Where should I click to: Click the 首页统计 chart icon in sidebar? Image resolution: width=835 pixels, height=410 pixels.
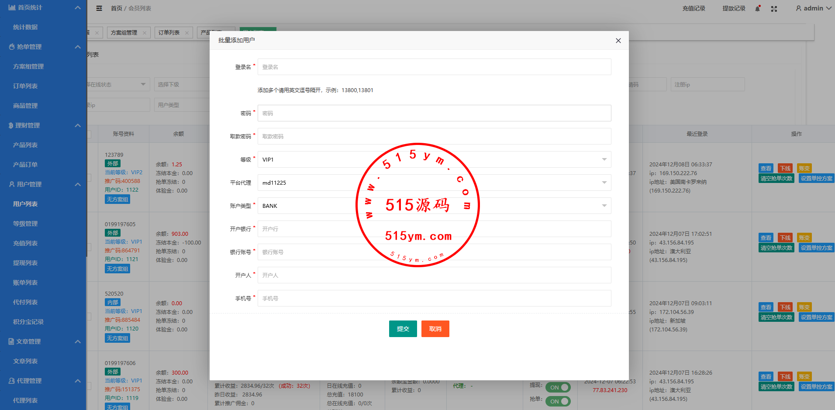[x=12, y=7]
